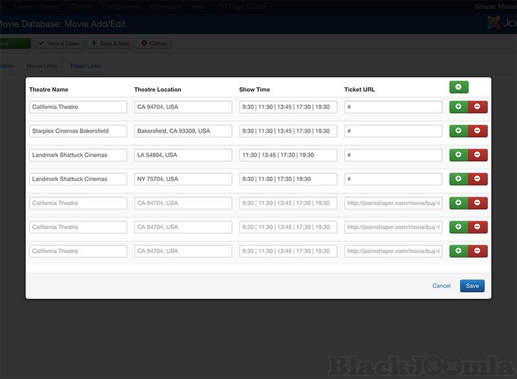This screenshot has width=517, height=379.
Task: Remove the first California Theatre row
Action: pyautogui.click(x=478, y=107)
